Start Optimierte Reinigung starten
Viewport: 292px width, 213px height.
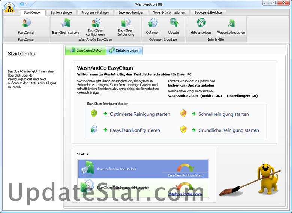(x=140, y=114)
